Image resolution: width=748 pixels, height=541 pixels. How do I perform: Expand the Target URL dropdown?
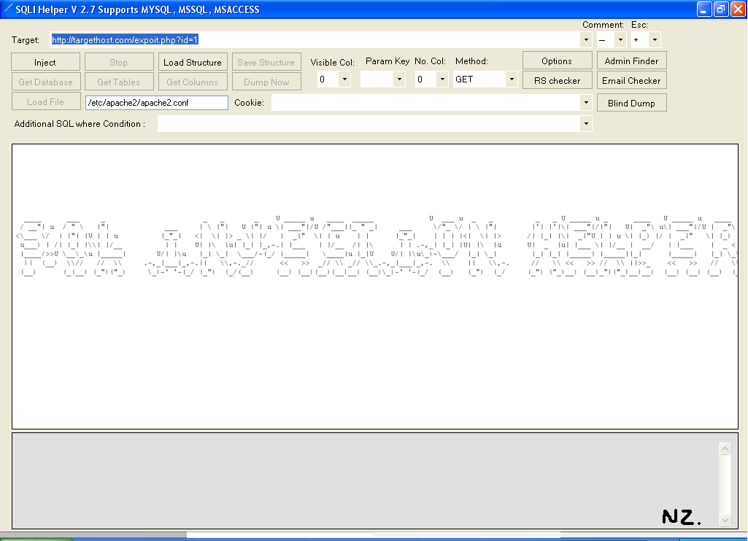(586, 40)
